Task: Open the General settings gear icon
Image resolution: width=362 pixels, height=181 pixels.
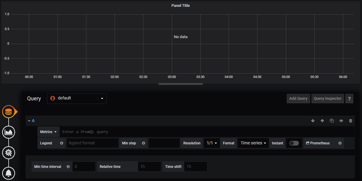Action: click(9, 153)
